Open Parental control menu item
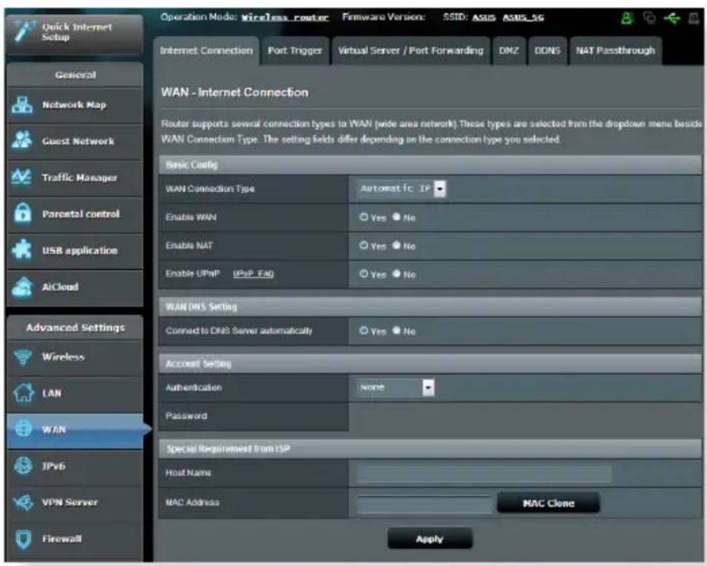 [x=75, y=215]
